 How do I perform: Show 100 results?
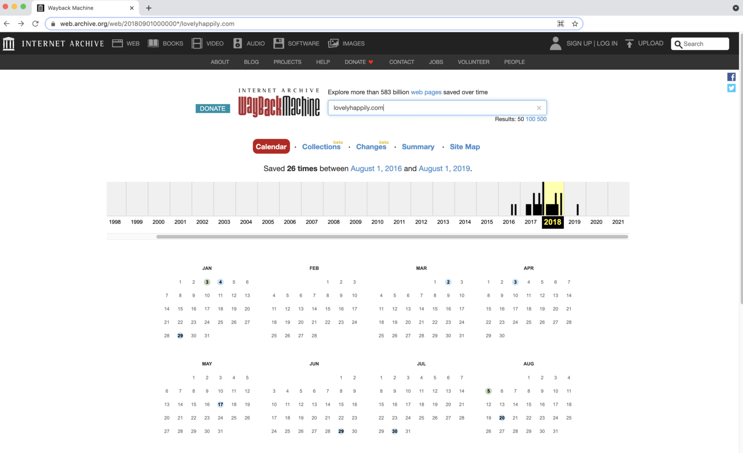click(x=530, y=119)
